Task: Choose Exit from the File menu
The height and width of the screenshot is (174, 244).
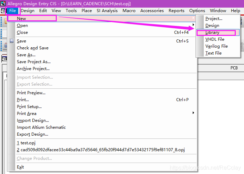Action: [20, 167]
